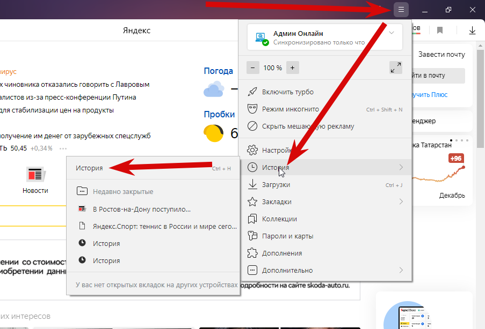The height and width of the screenshot is (329, 485).
Task: Click the incognito mask icon
Action: point(252,109)
